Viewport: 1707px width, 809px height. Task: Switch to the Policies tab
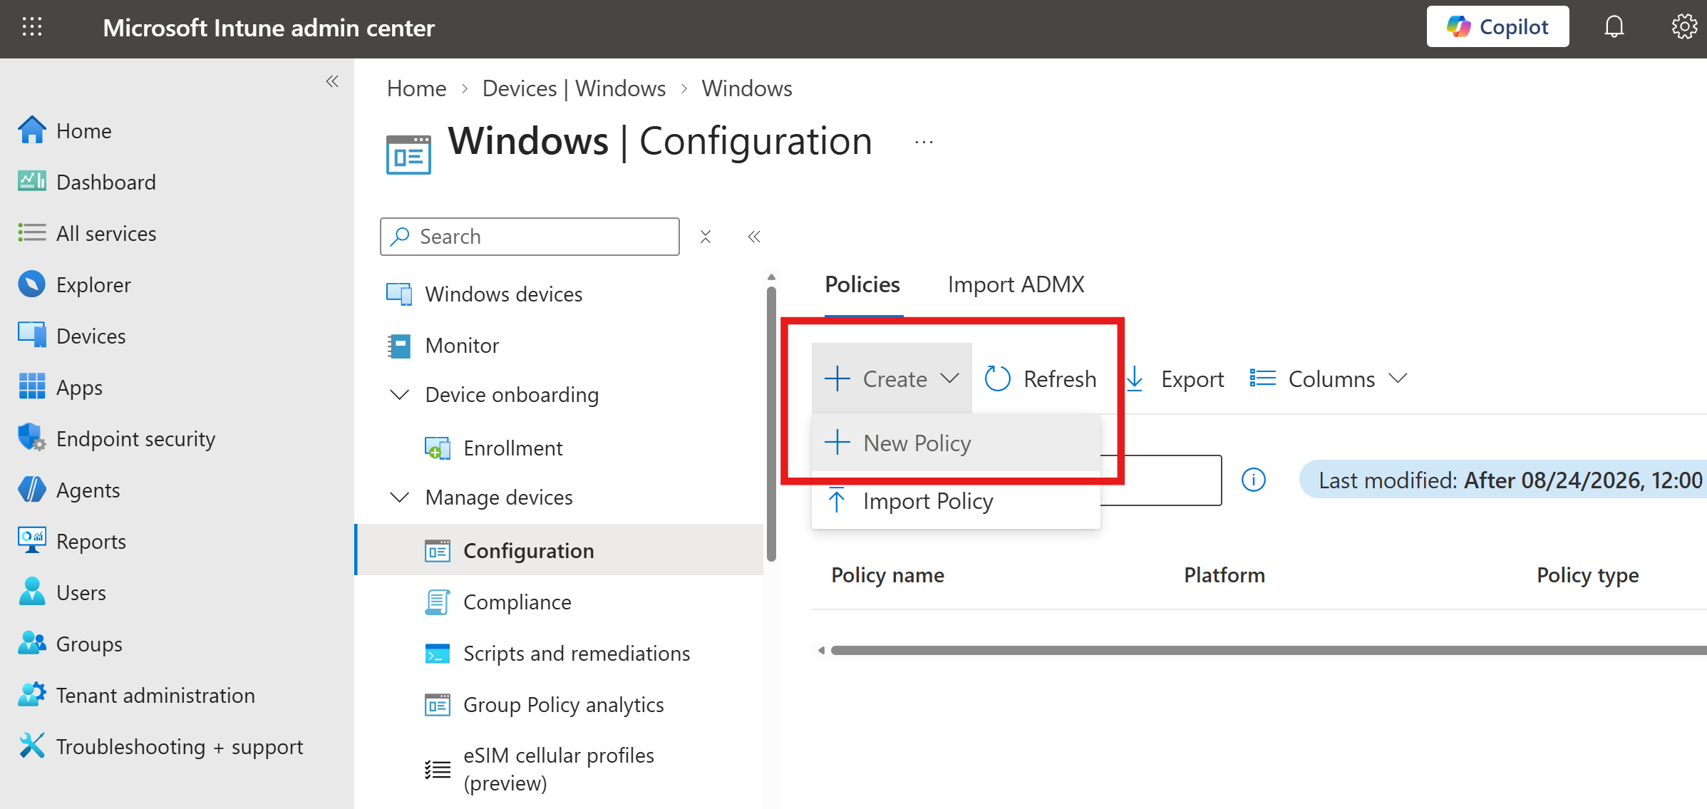click(862, 285)
